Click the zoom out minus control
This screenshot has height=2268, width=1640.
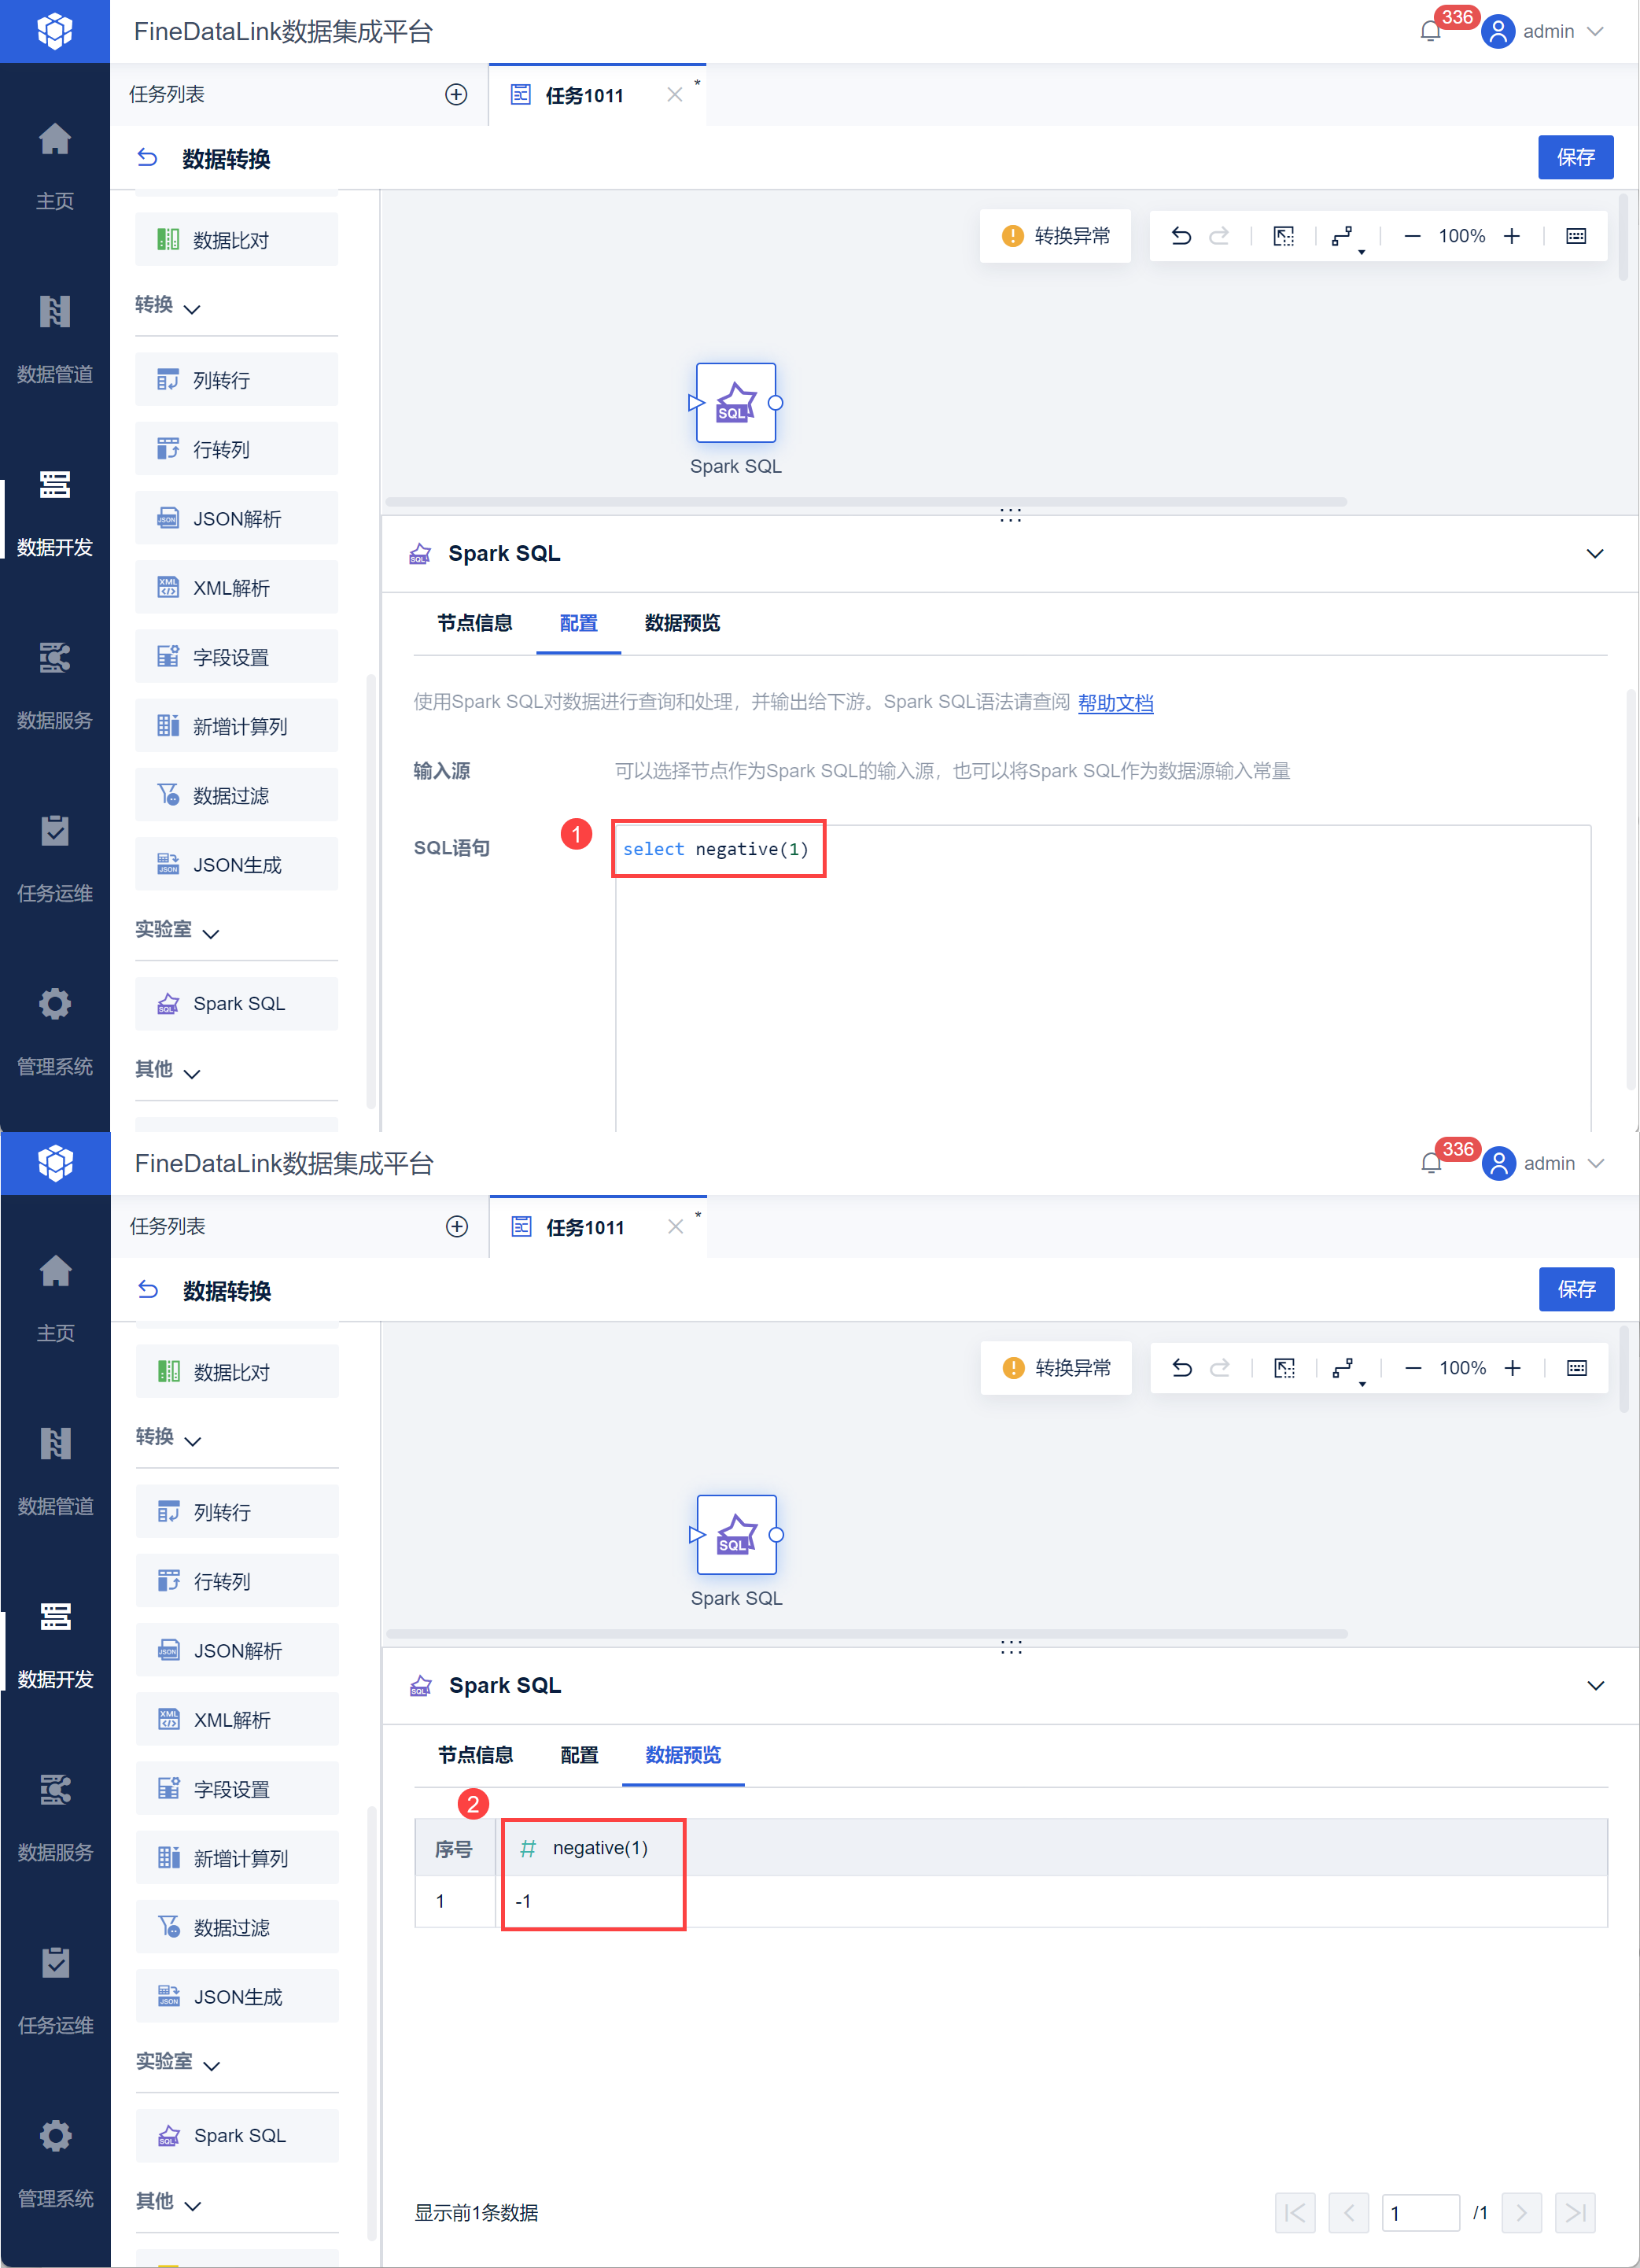click(x=1412, y=236)
